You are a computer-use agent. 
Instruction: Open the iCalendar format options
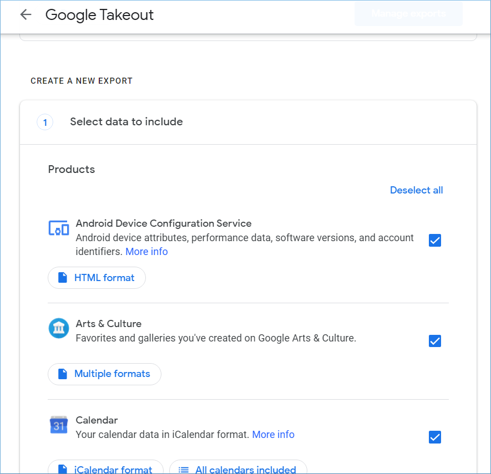105,468
